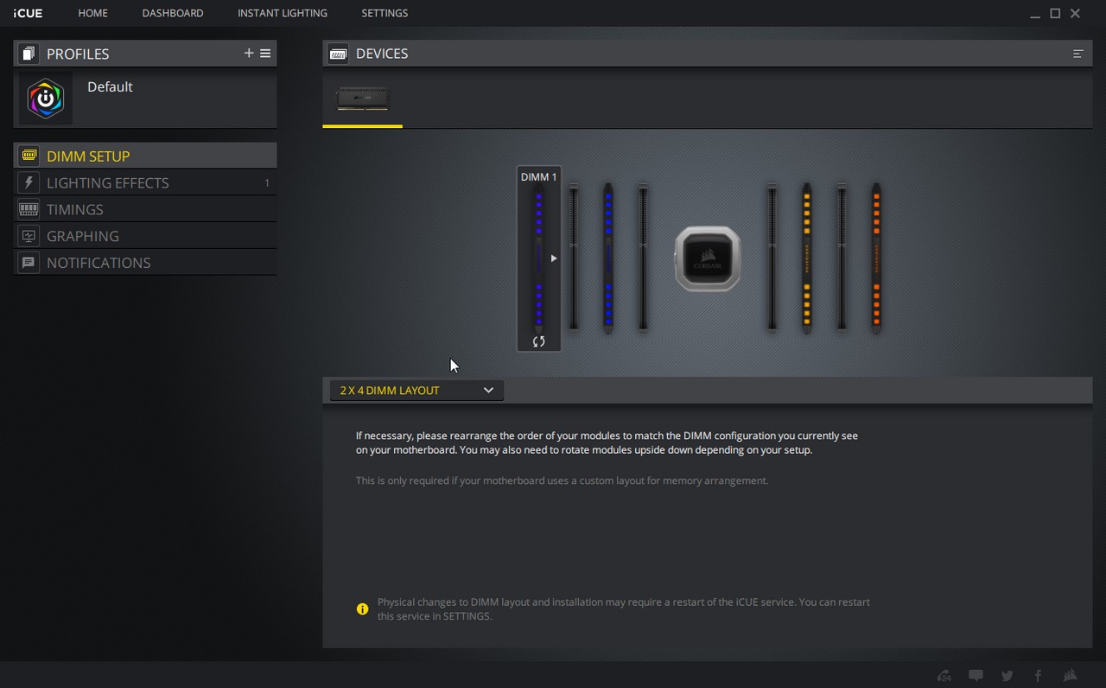
Task: Open the SETTINGS menu
Action: (385, 13)
